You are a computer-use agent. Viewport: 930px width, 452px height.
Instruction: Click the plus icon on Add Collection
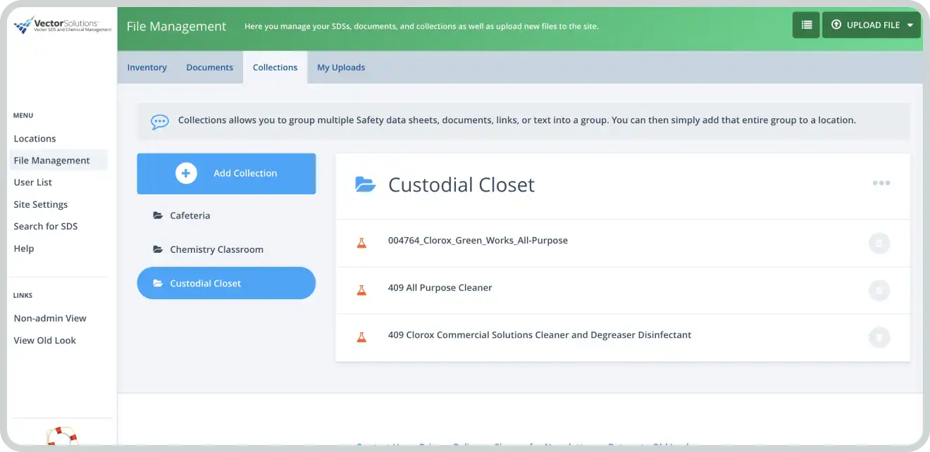pyautogui.click(x=186, y=173)
